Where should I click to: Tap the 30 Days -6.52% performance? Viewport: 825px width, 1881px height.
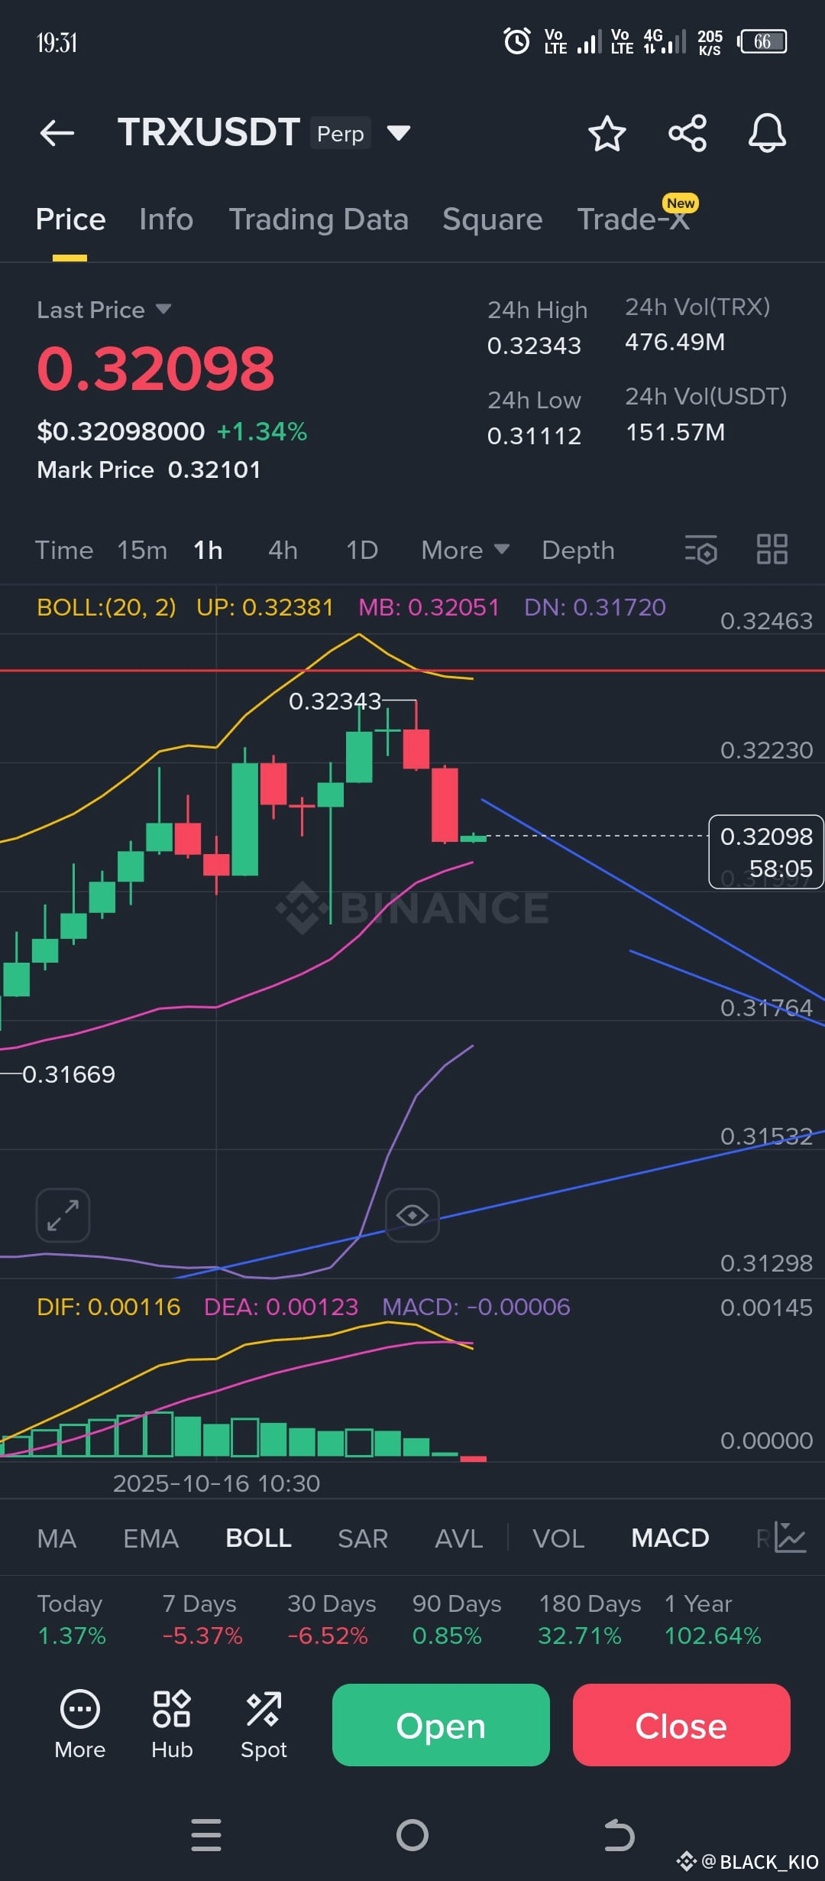point(332,1619)
